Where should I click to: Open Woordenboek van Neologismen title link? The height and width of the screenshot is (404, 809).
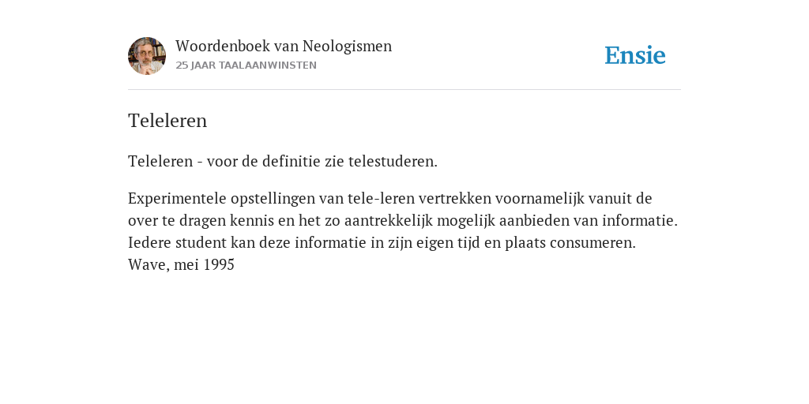(284, 46)
